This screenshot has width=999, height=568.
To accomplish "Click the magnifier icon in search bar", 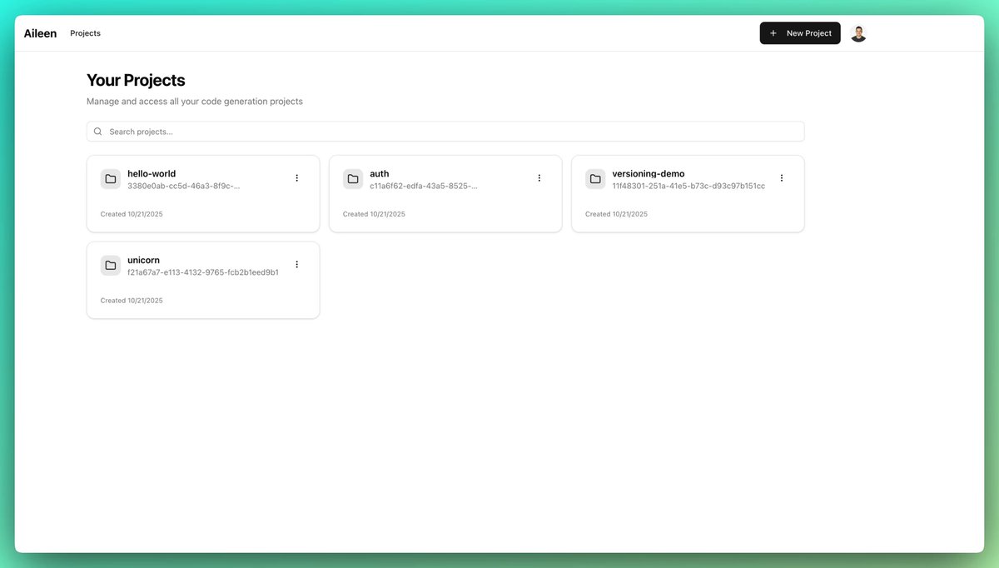I will click(98, 132).
